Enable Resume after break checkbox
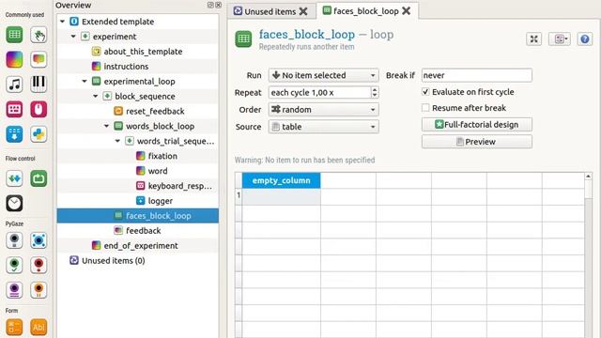The width and height of the screenshot is (601, 338). point(425,108)
